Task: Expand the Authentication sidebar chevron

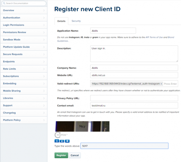Action: [x=44, y=18]
